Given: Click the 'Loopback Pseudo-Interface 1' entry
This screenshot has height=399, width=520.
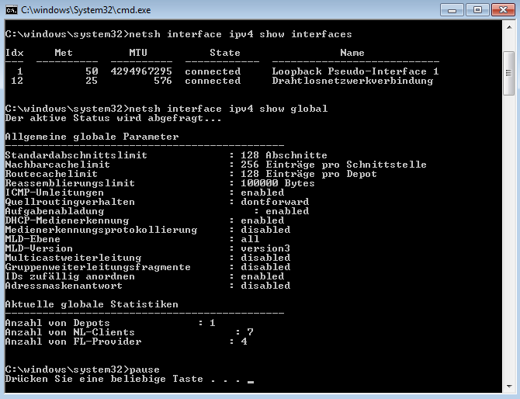Looking at the screenshot, I should pyautogui.click(x=355, y=71).
